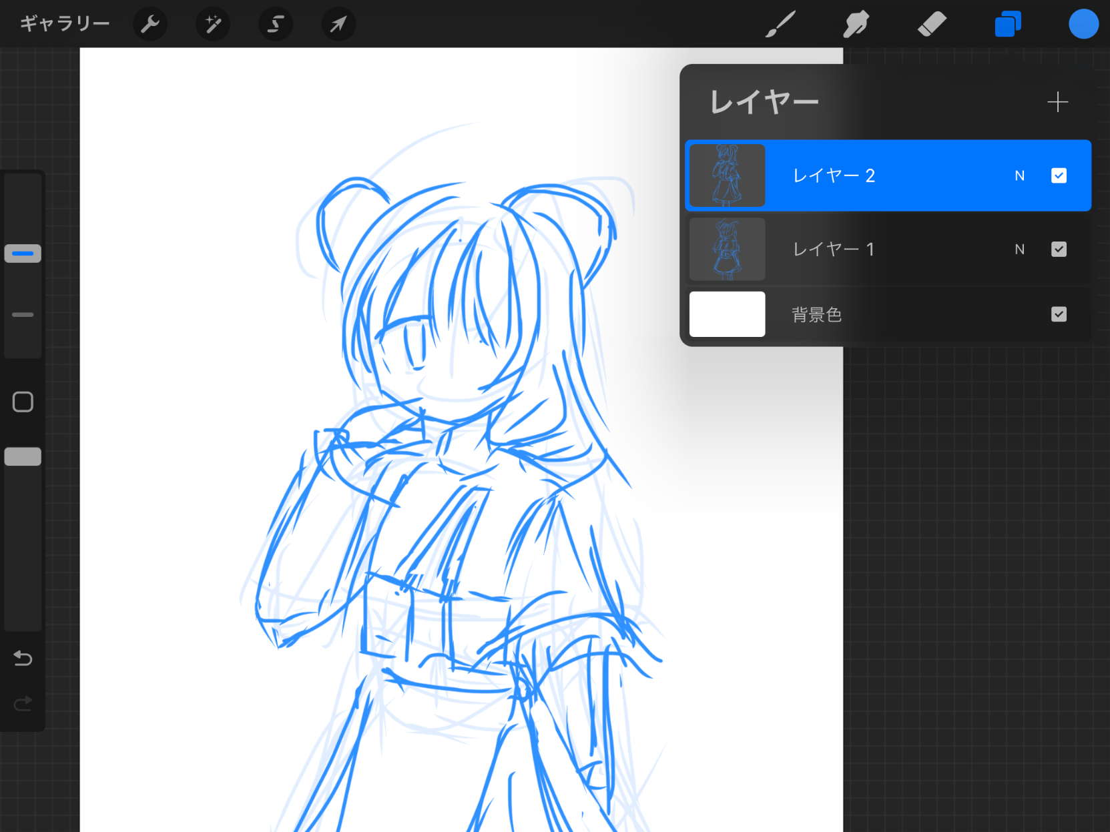Select the Eraser tool
The width and height of the screenshot is (1110, 832).
[x=932, y=25]
